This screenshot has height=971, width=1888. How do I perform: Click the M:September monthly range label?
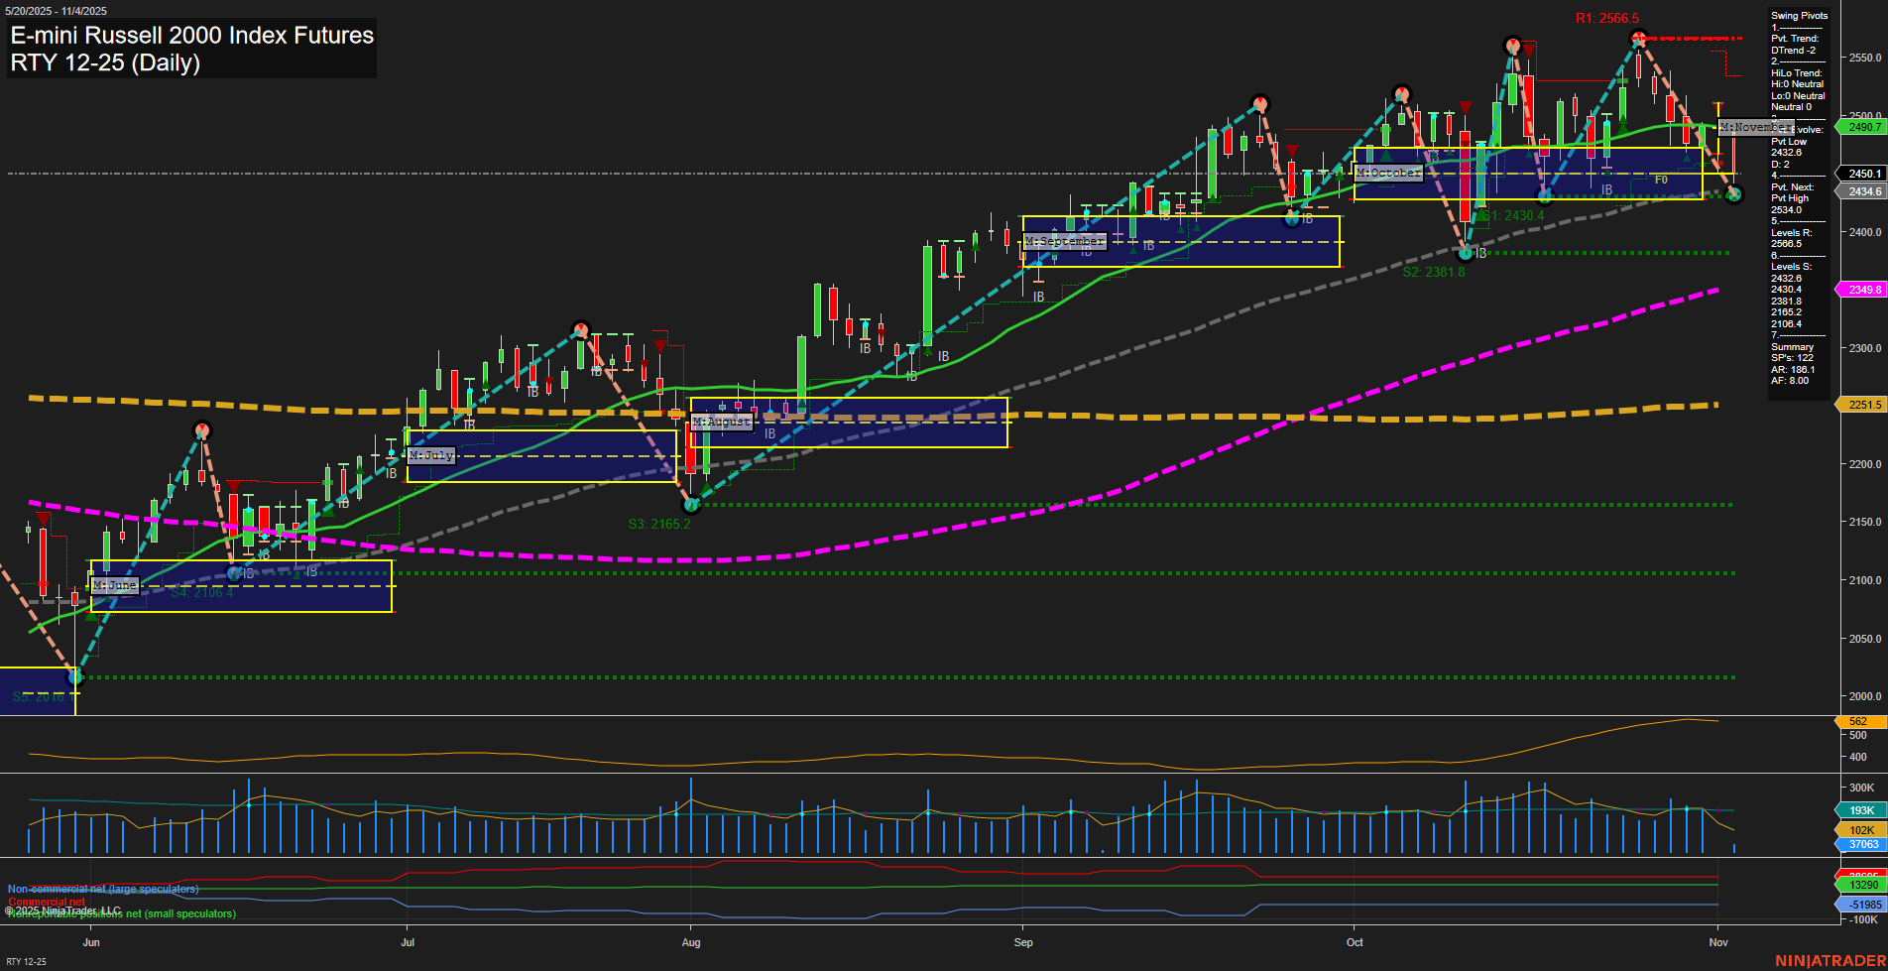point(1065,242)
